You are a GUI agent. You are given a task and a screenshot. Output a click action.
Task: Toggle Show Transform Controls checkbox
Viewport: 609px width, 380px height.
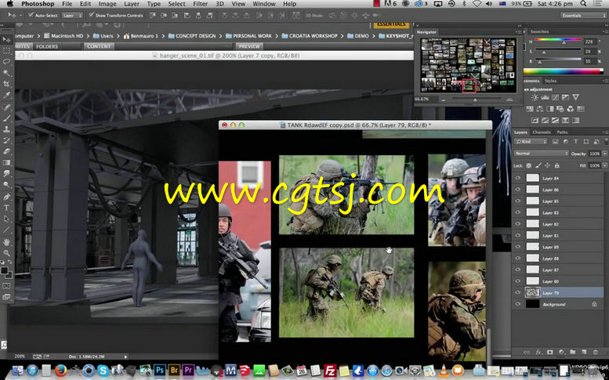click(x=91, y=15)
